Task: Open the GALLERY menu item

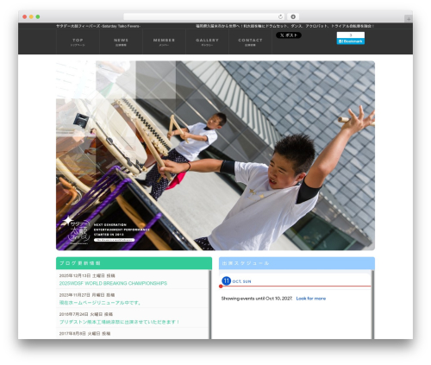Action: (x=207, y=42)
